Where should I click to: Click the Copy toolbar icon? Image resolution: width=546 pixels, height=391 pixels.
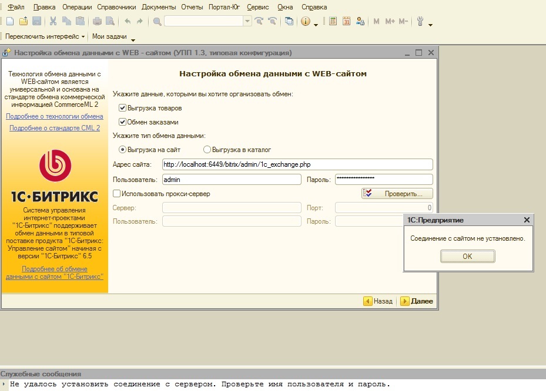[x=66, y=21]
